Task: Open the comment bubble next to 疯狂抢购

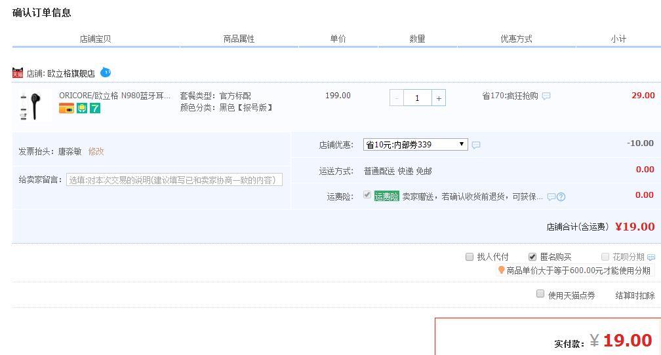Action: (x=546, y=96)
